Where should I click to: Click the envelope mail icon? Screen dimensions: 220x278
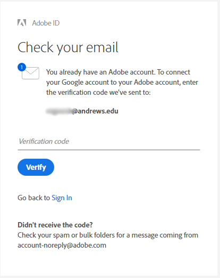(x=30, y=73)
